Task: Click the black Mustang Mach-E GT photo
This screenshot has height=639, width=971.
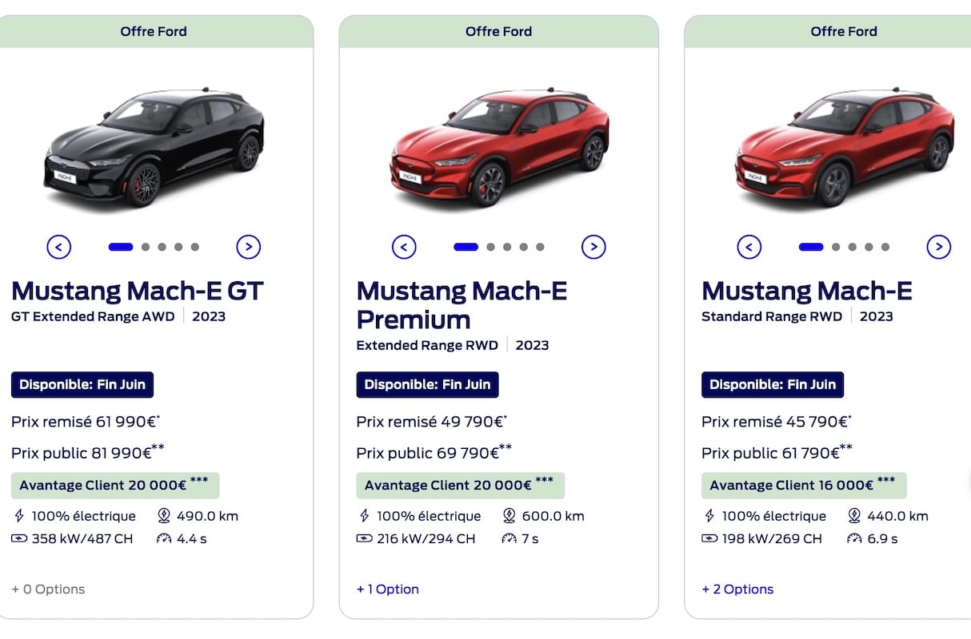Action: (154, 148)
